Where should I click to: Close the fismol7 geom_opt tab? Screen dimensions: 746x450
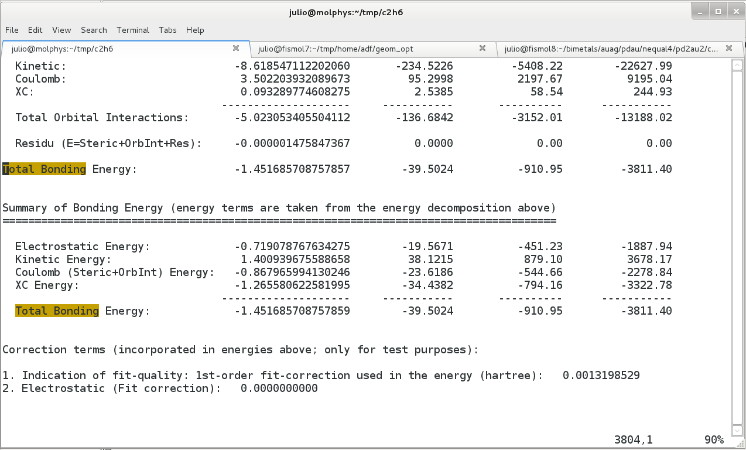coord(482,49)
